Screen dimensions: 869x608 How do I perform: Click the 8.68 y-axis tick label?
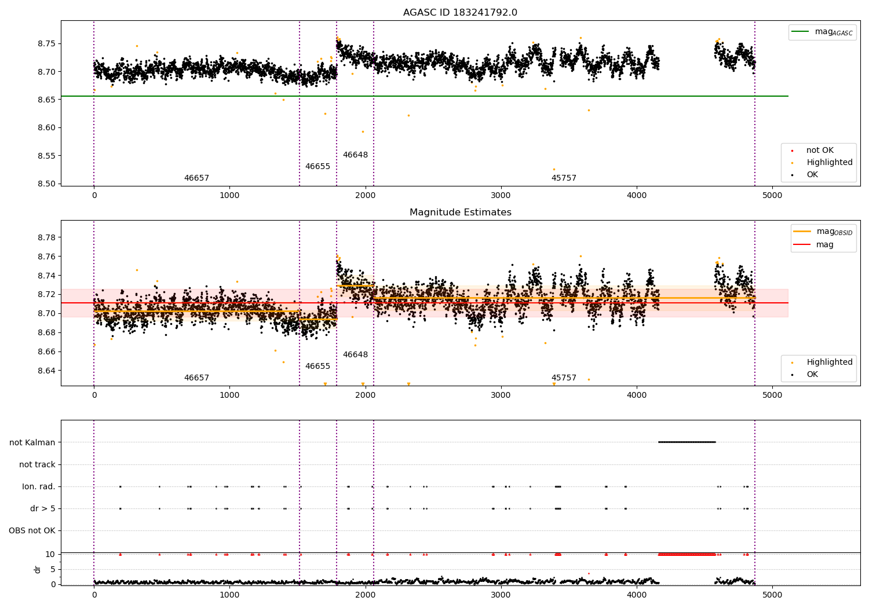tap(46, 333)
